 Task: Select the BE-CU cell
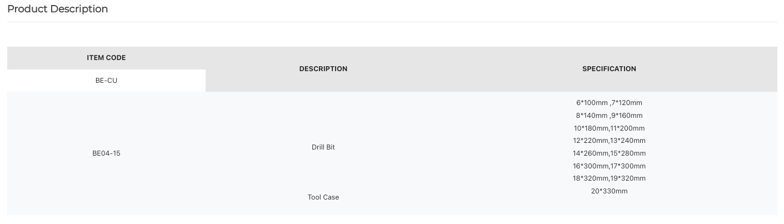(x=106, y=81)
